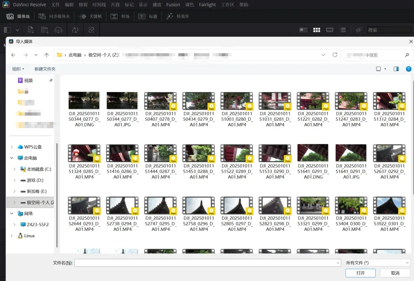Switch to list view icon
Image resolution: width=414 pixels, height=281 pixels.
(x=343, y=30)
